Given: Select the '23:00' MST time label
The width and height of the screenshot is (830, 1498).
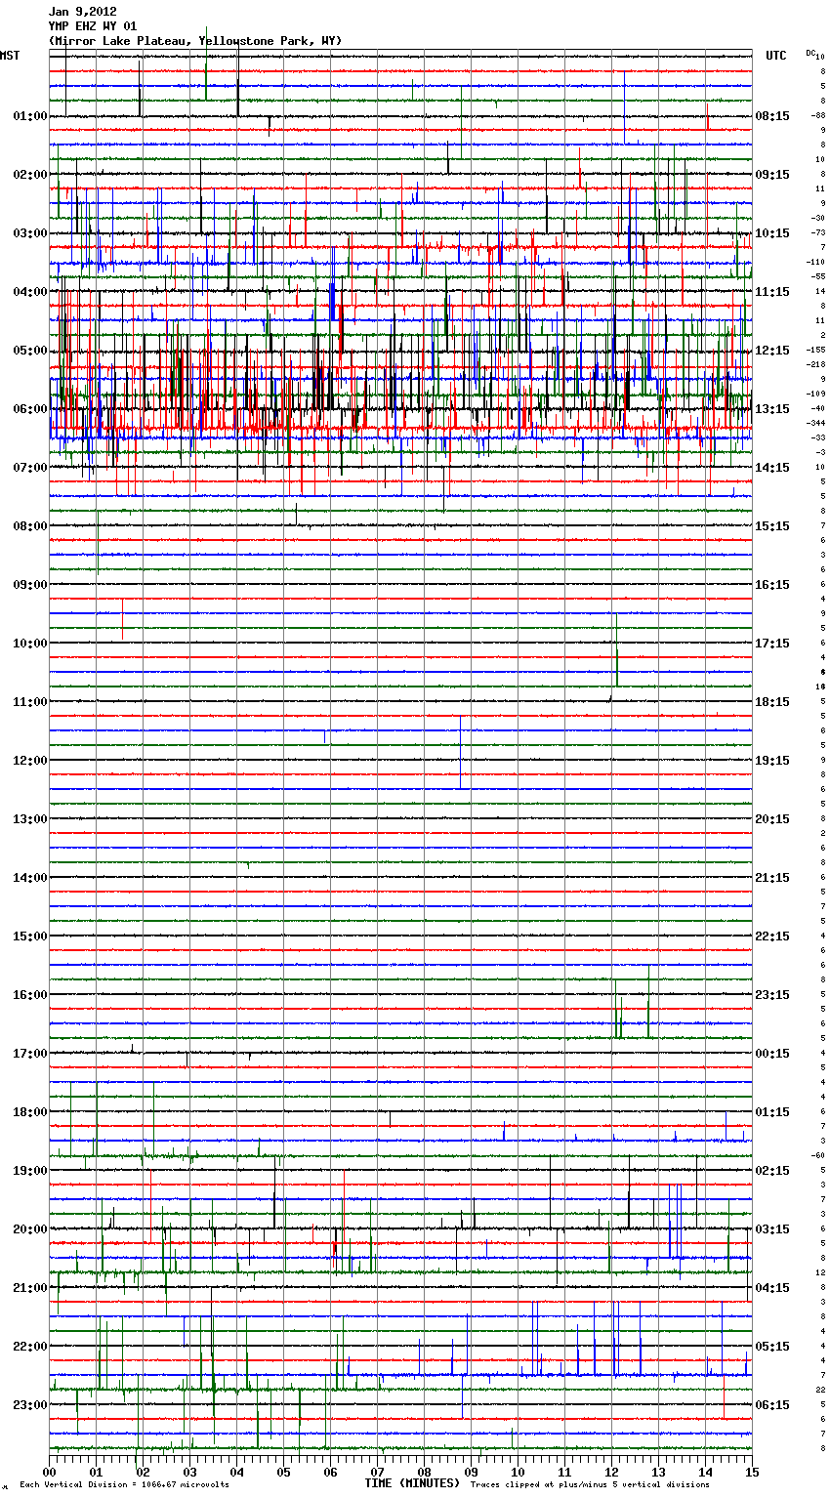Looking at the screenshot, I should 30,1405.
